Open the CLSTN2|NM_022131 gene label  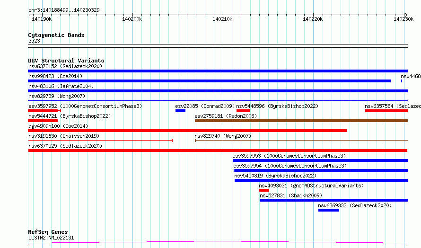51,238
